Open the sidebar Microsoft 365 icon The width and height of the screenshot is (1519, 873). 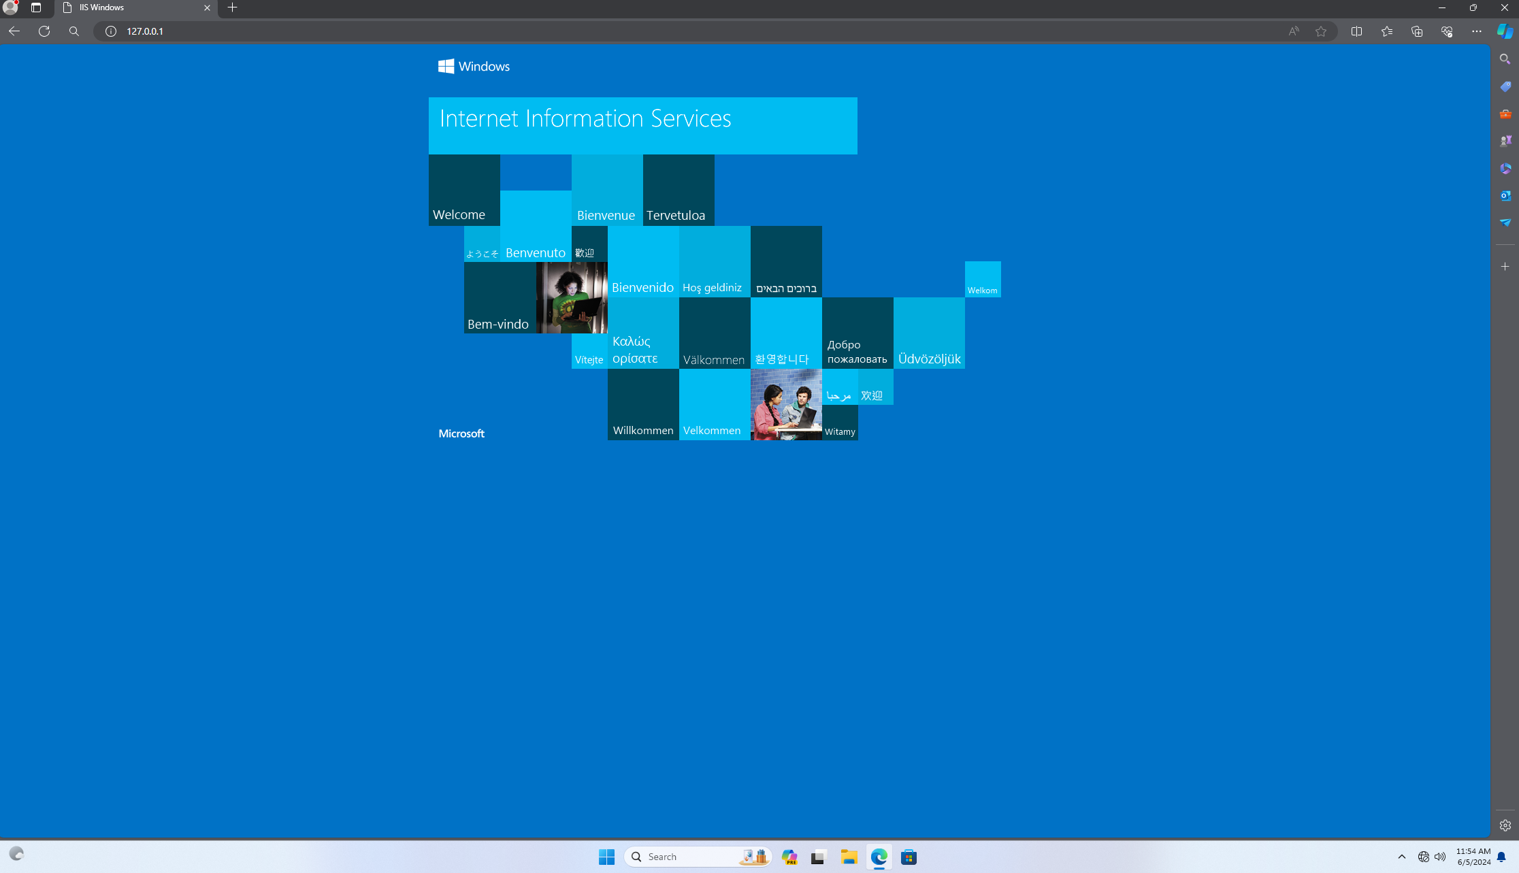tap(1505, 168)
